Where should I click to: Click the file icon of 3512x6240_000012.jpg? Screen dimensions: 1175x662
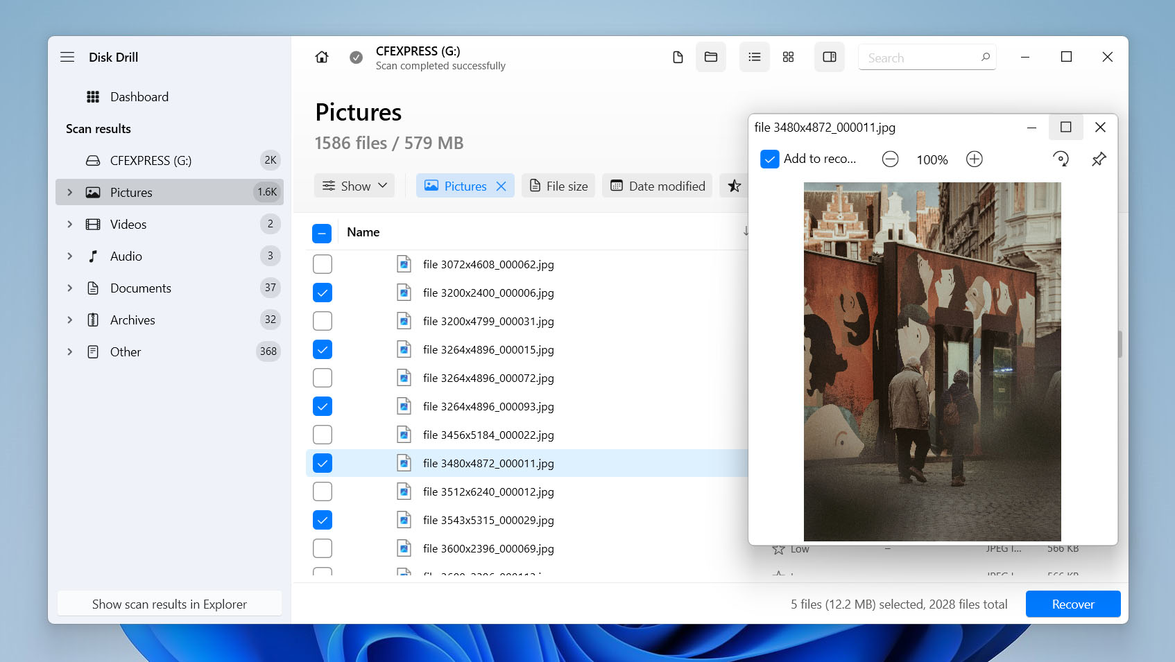click(404, 491)
